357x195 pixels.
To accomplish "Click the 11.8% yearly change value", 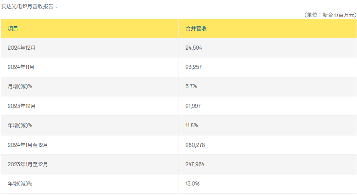I will pyautogui.click(x=192, y=125).
